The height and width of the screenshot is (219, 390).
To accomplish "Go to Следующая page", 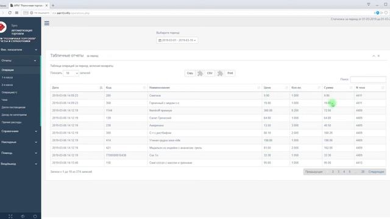I will [376, 172].
